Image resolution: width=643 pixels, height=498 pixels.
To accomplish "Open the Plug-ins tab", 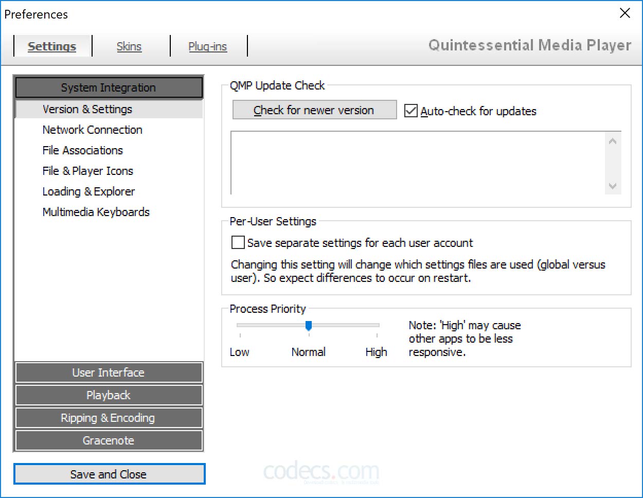I will coord(208,46).
